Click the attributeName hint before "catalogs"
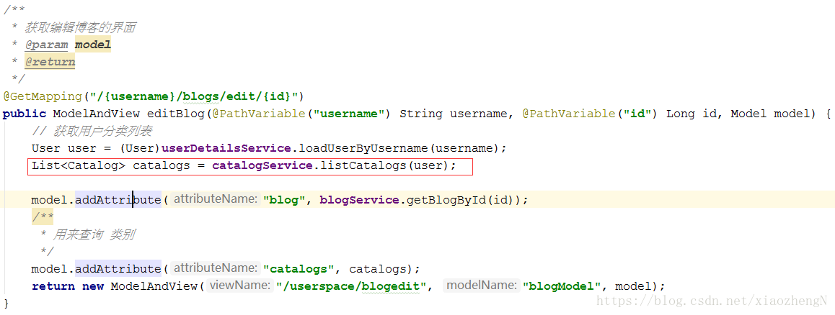 pos(216,268)
